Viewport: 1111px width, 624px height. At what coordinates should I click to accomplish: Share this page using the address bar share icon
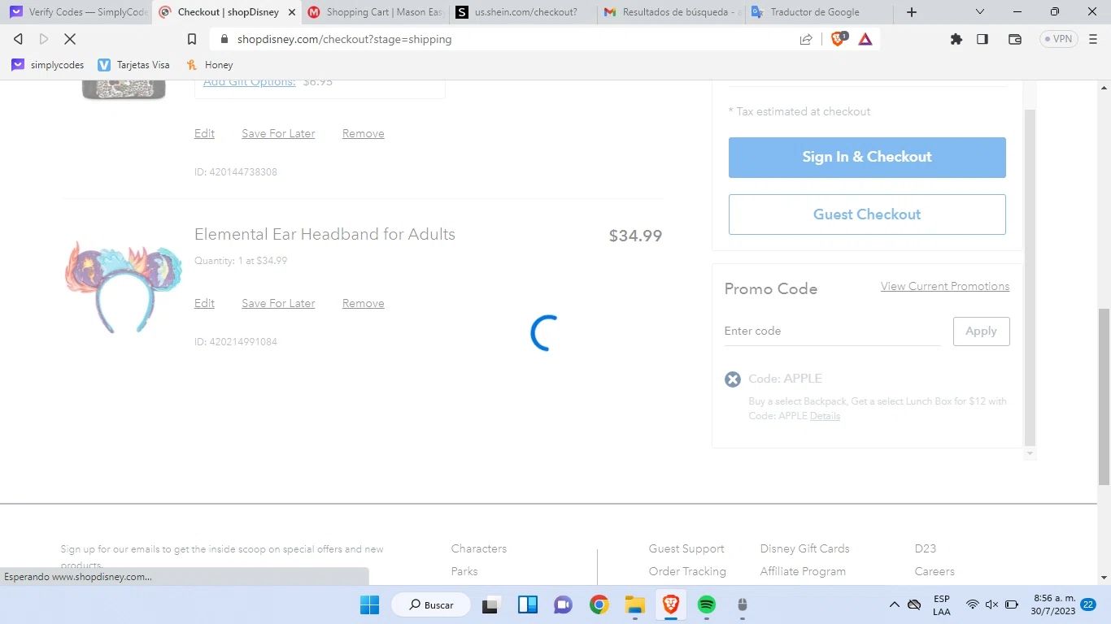(806, 39)
